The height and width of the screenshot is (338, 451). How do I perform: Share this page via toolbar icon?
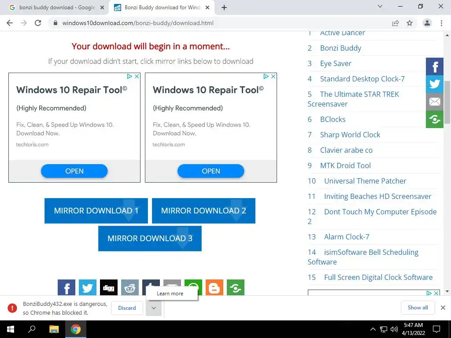(x=396, y=23)
